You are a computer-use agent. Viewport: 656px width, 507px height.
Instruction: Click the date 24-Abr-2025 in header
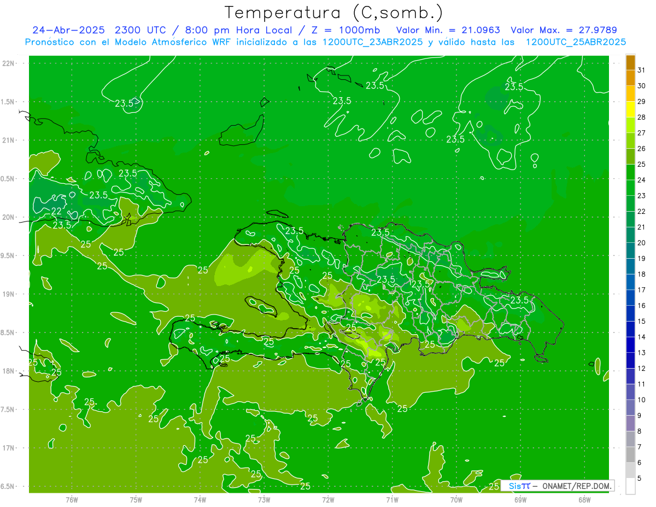[69, 30]
